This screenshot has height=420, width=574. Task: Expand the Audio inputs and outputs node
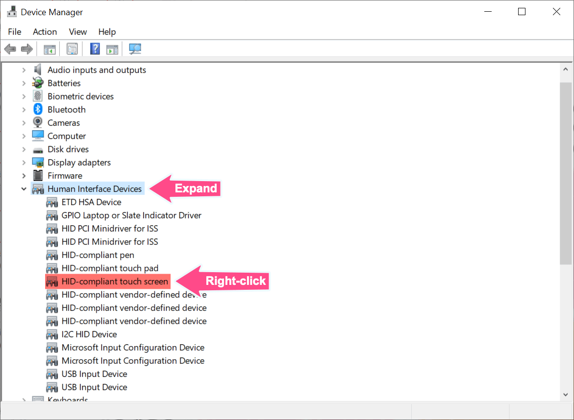24,70
